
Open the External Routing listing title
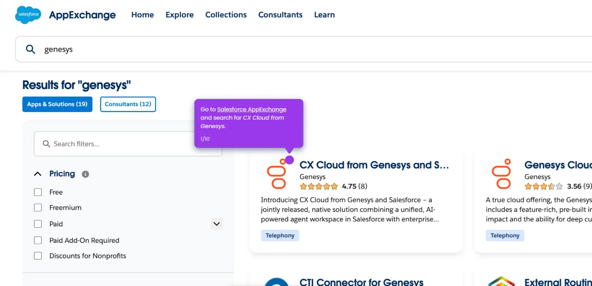pyautogui.click(x=558, y=282)
